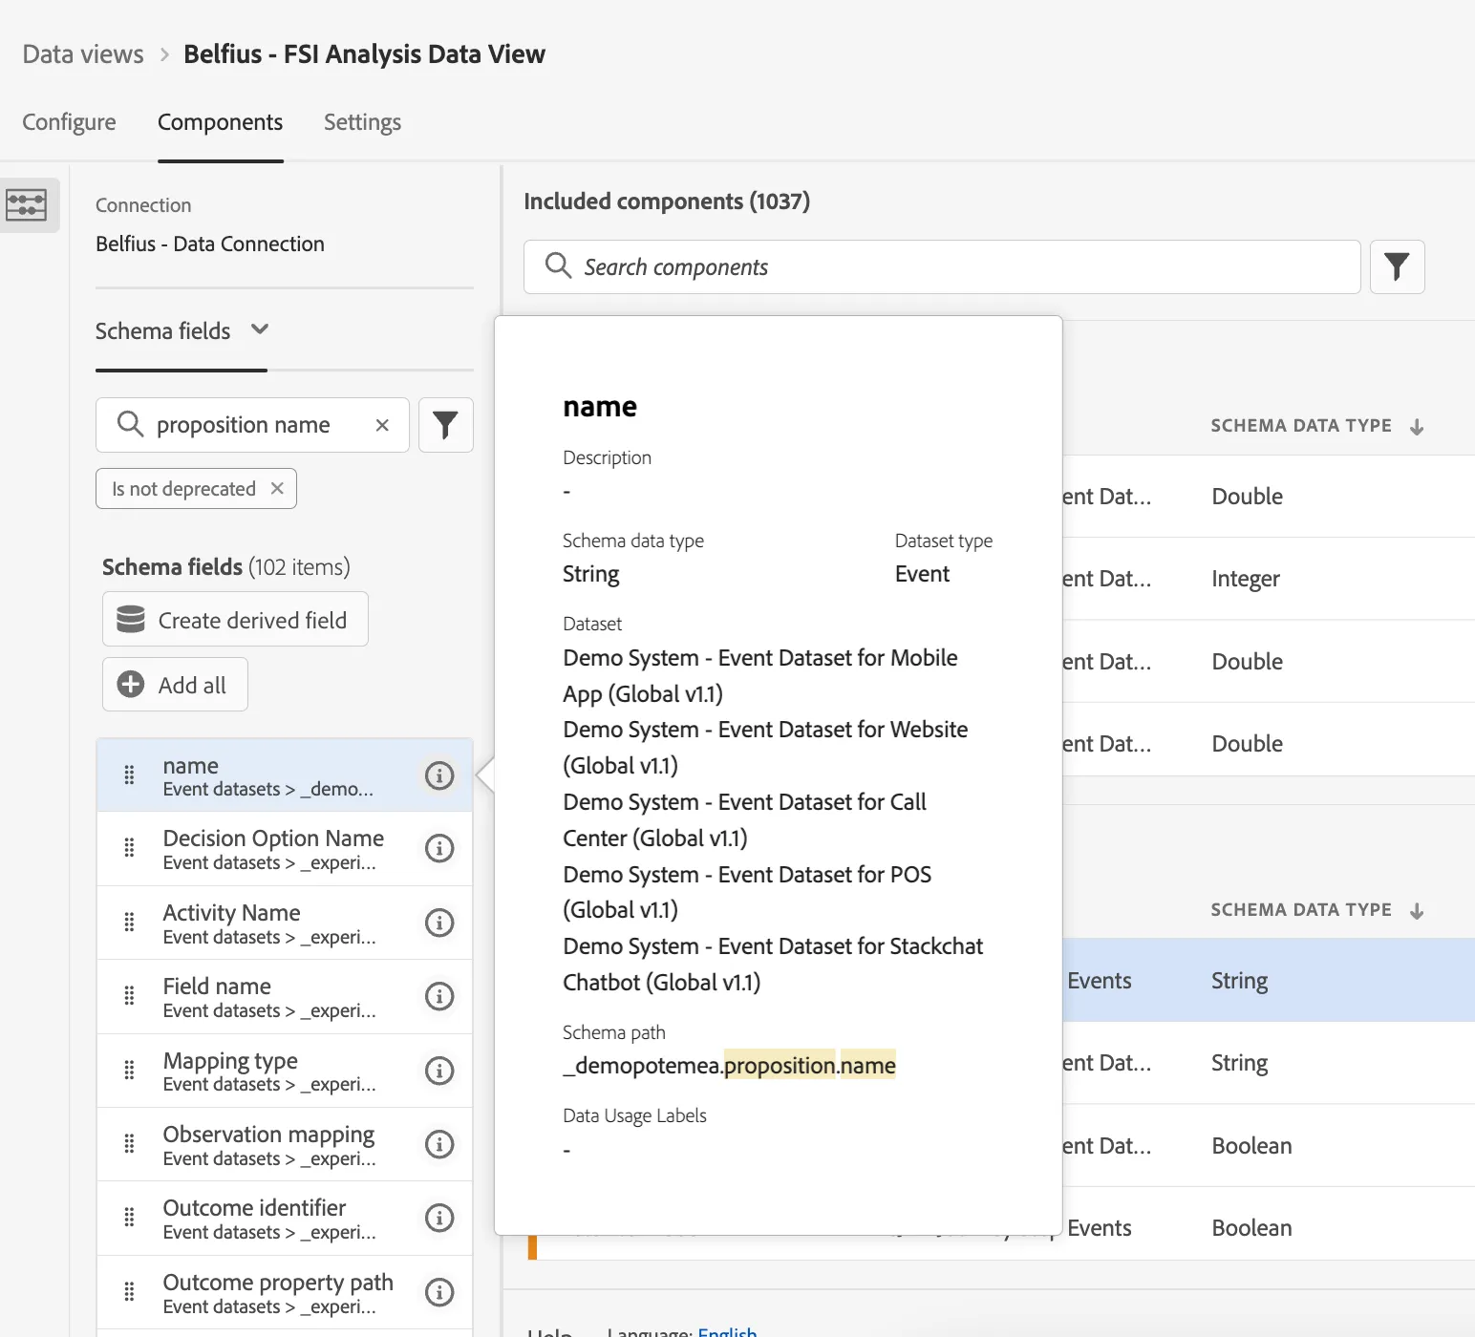Sort by lower Schema Data Type arrow
The width and height of the screenshot is (1475, 1337).
point(1417,910)
